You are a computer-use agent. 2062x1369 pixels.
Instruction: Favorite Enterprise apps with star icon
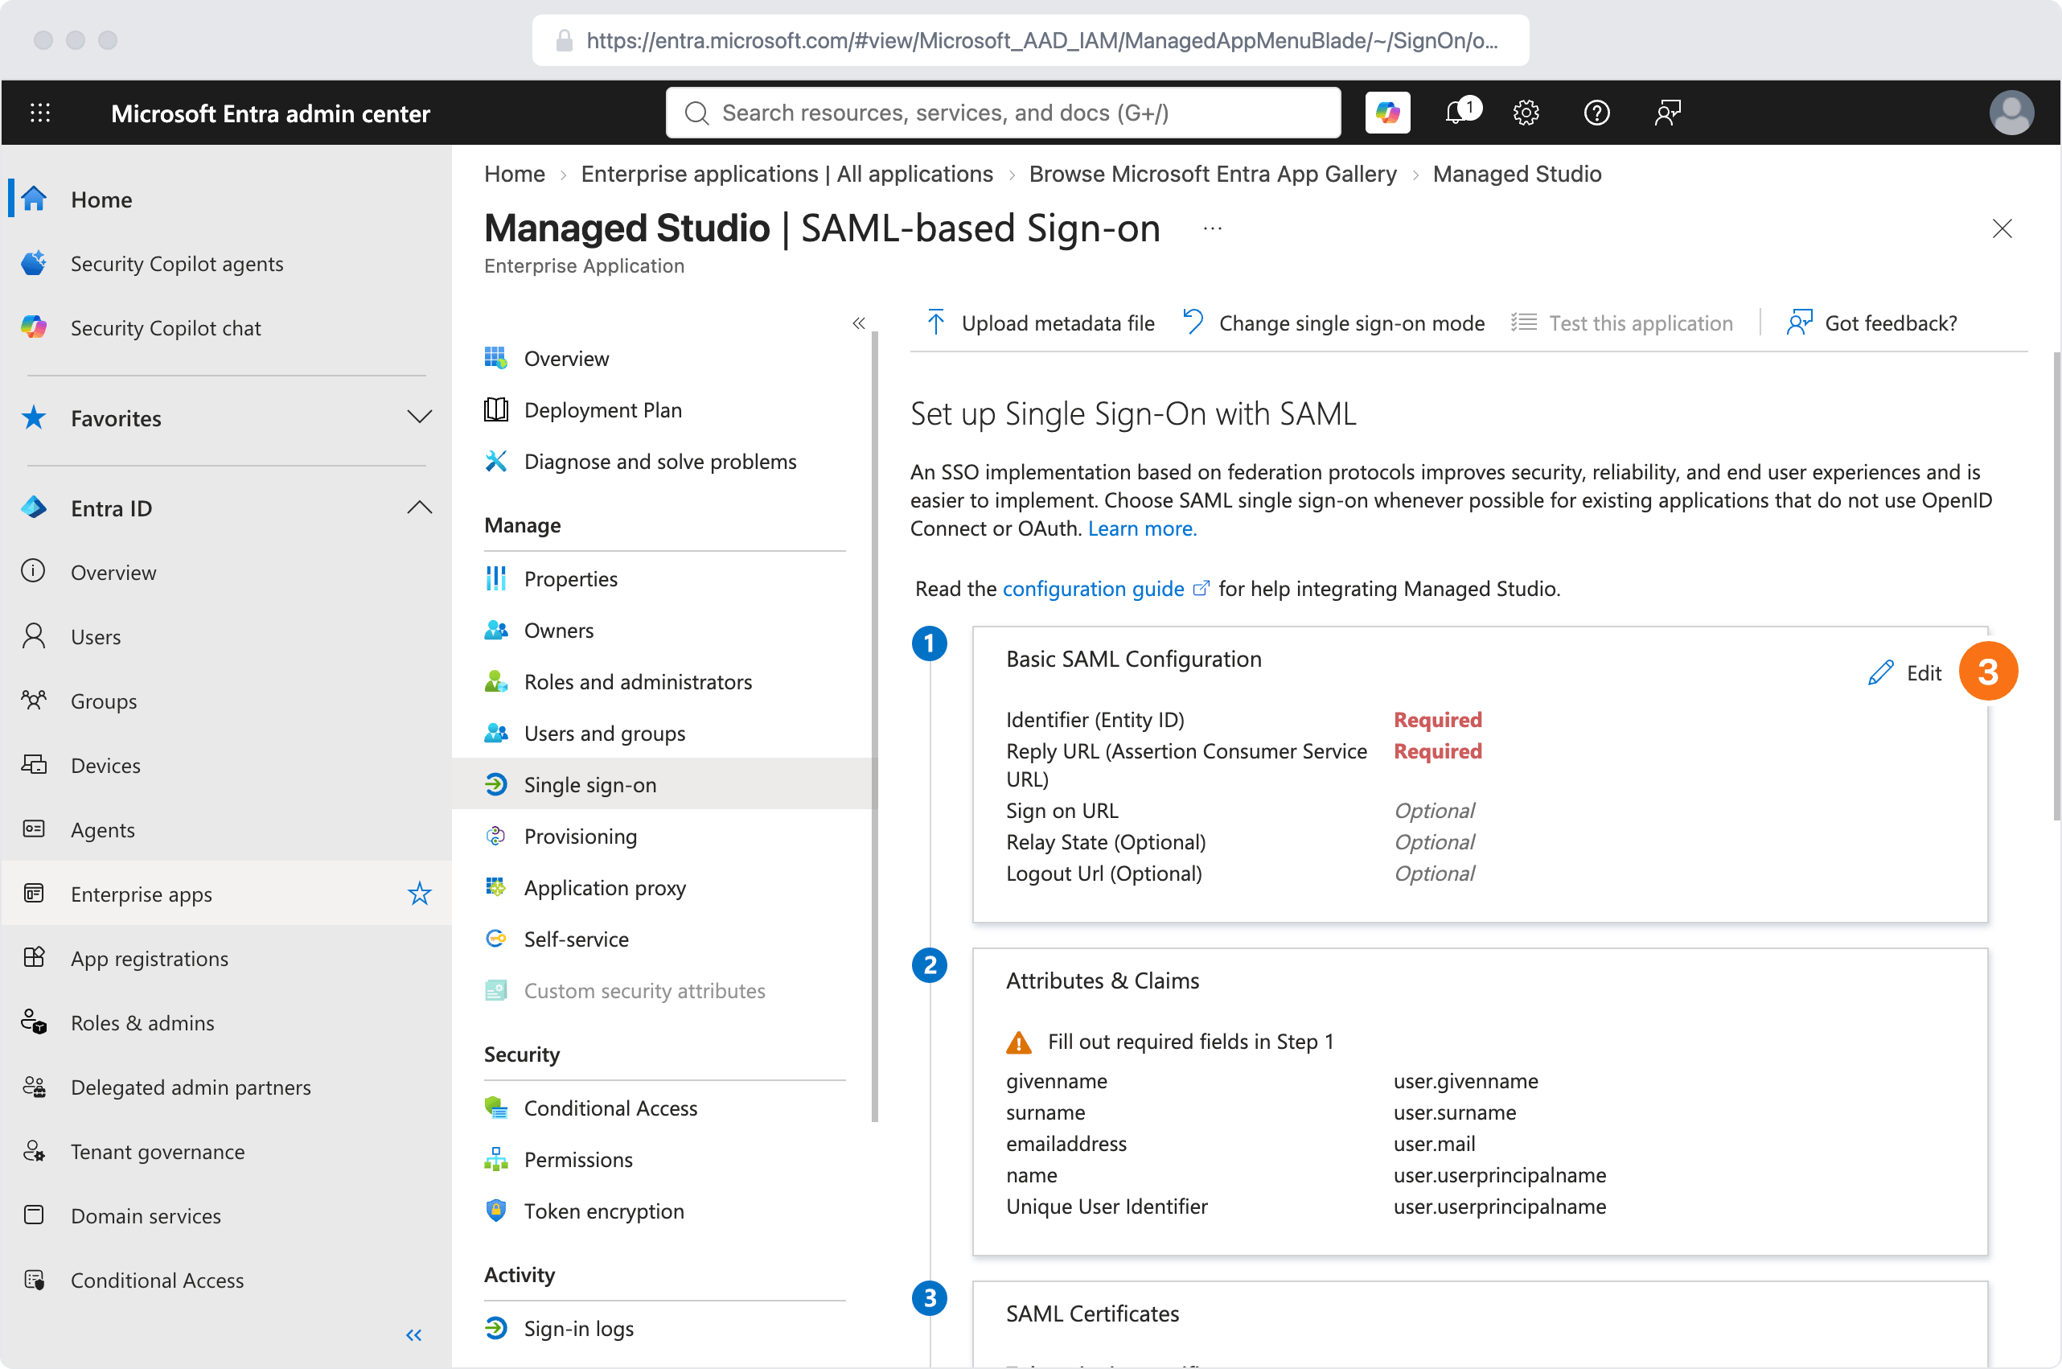pyautogui.click(x=420, y=894)
